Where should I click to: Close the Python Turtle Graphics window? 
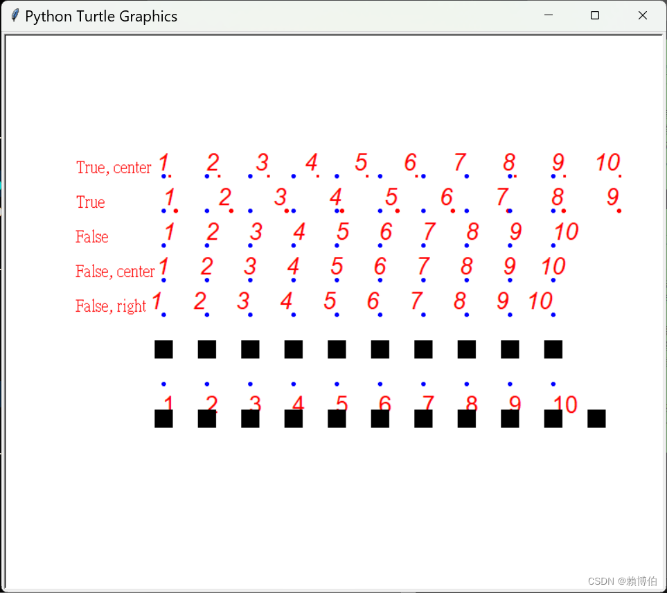(642, 15)
